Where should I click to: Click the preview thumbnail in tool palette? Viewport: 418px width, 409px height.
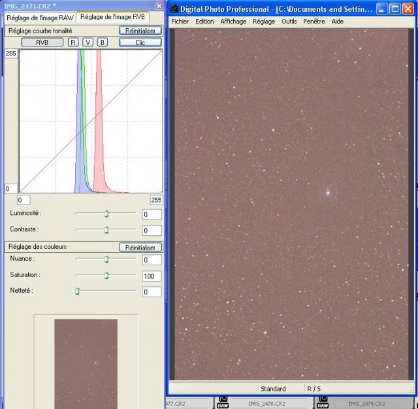(86, 364)
